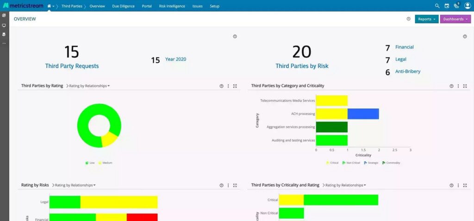
Task: Open help icon for Rating by Risks chart
Action: (221, 185)
